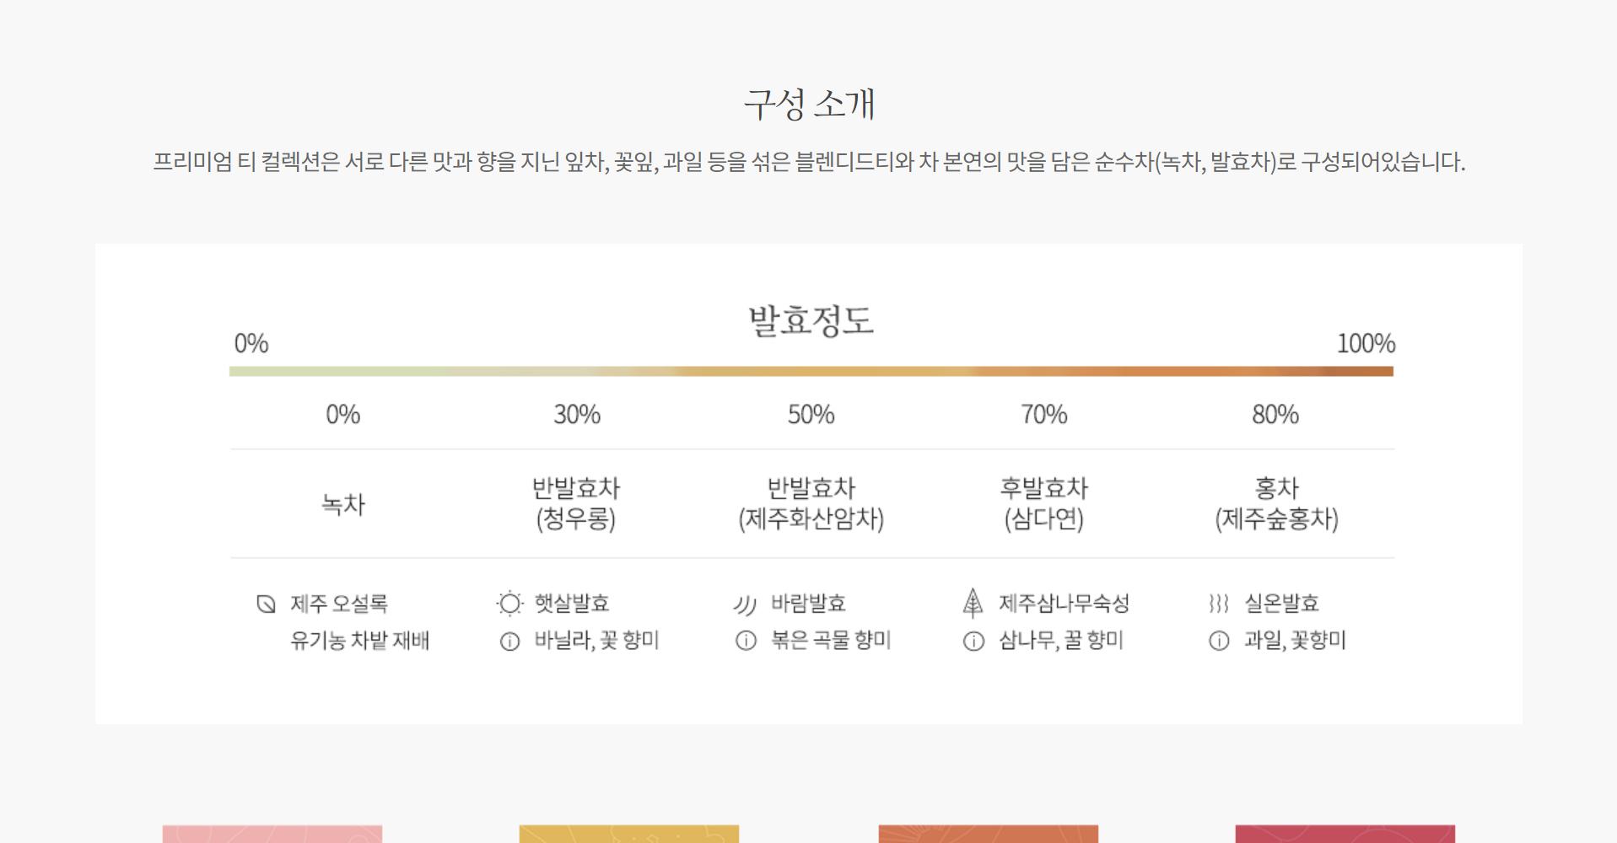This screenshot has width=1617, height=843.
Task: Click the info icon beside 바닐라, 꽃 향미
Action: (509, 642)
